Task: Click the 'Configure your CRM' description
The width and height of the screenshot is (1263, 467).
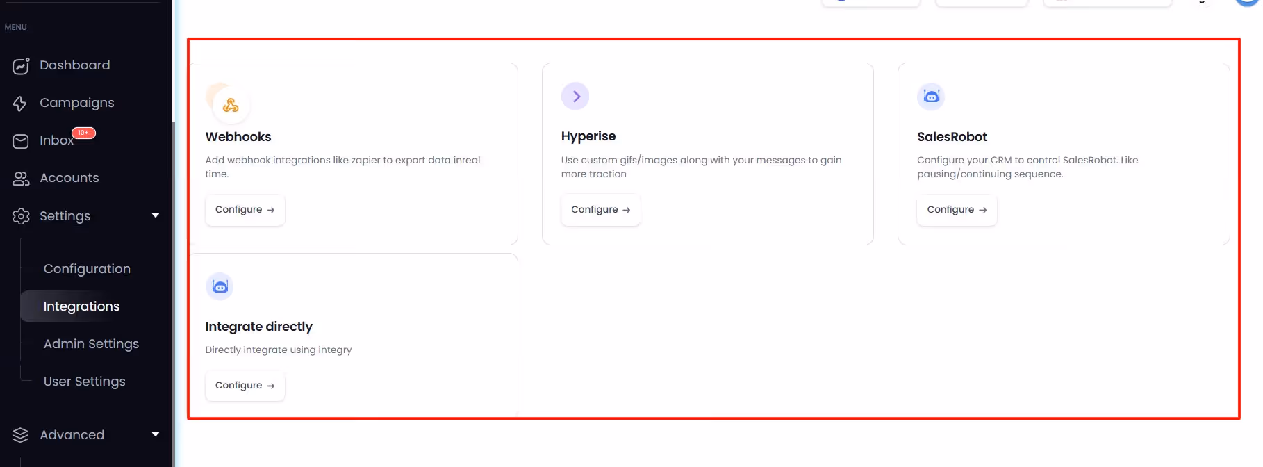Action: 1027,167
